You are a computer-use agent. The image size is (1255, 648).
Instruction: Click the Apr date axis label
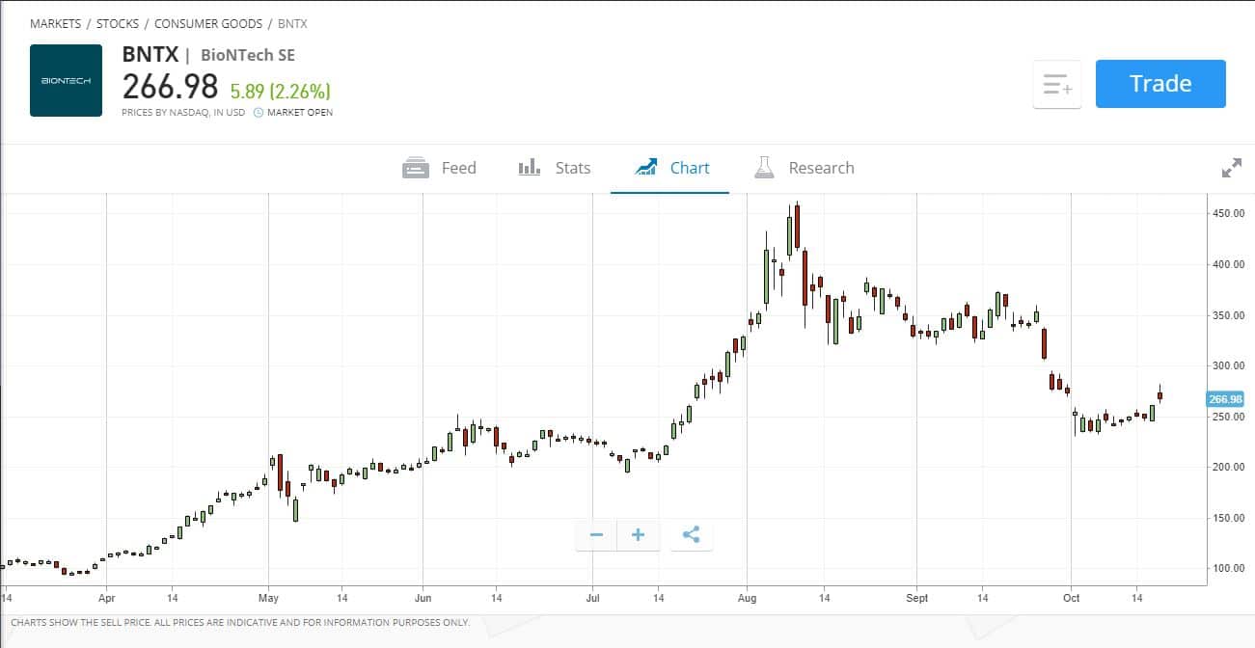tap(106, 598)
